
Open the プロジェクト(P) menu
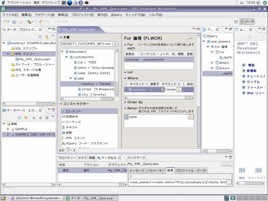pyautogui.click(x=83, y=15)
